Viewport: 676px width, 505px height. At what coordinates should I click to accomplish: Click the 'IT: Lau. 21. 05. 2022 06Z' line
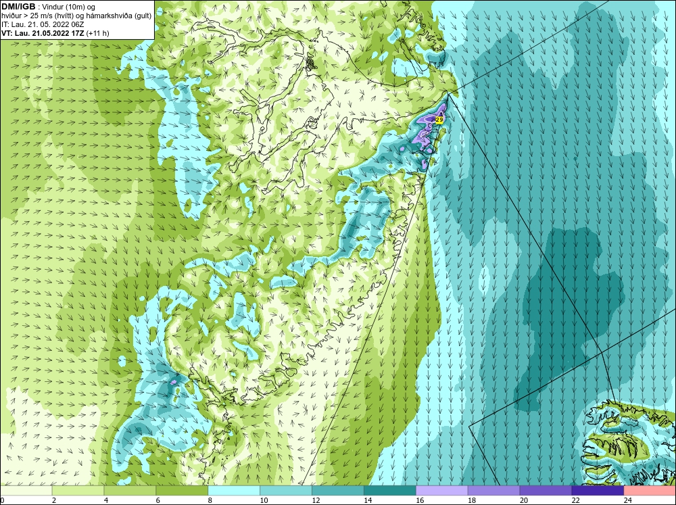[x=43, y=24]
